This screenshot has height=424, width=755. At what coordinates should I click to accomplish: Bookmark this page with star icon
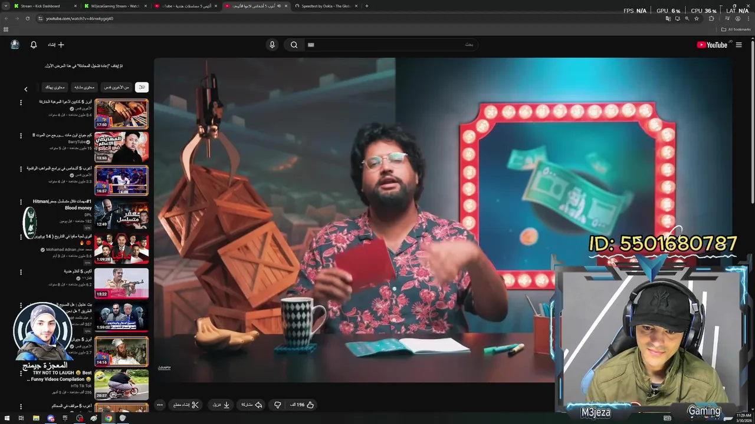pos(697,18)
